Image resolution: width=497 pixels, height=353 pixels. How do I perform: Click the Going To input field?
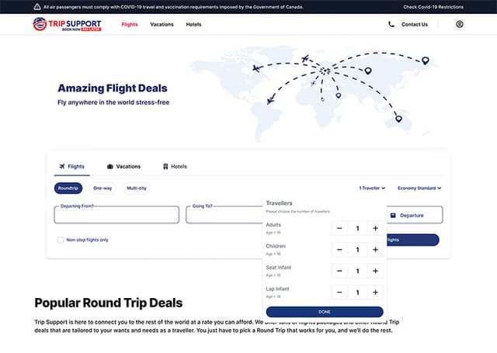[x=224, y=215]
